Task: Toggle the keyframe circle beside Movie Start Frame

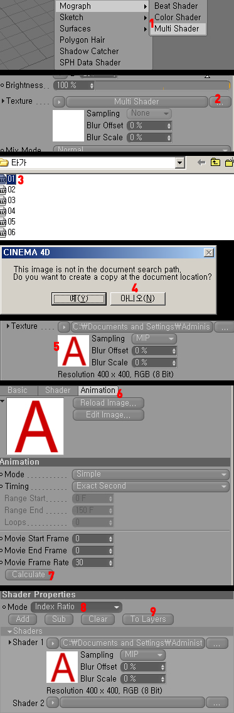Action: pyautogui.click(x=2, y=538)
